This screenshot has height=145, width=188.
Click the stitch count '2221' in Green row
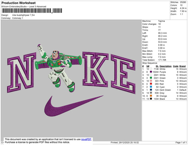156,78
